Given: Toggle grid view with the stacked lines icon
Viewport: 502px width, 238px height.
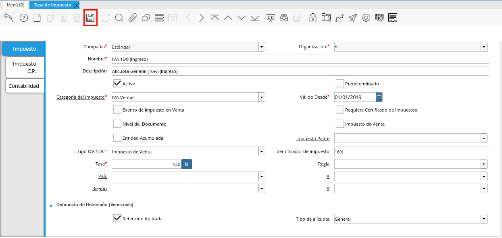Looking at the screenshot, I should point(159,18).
